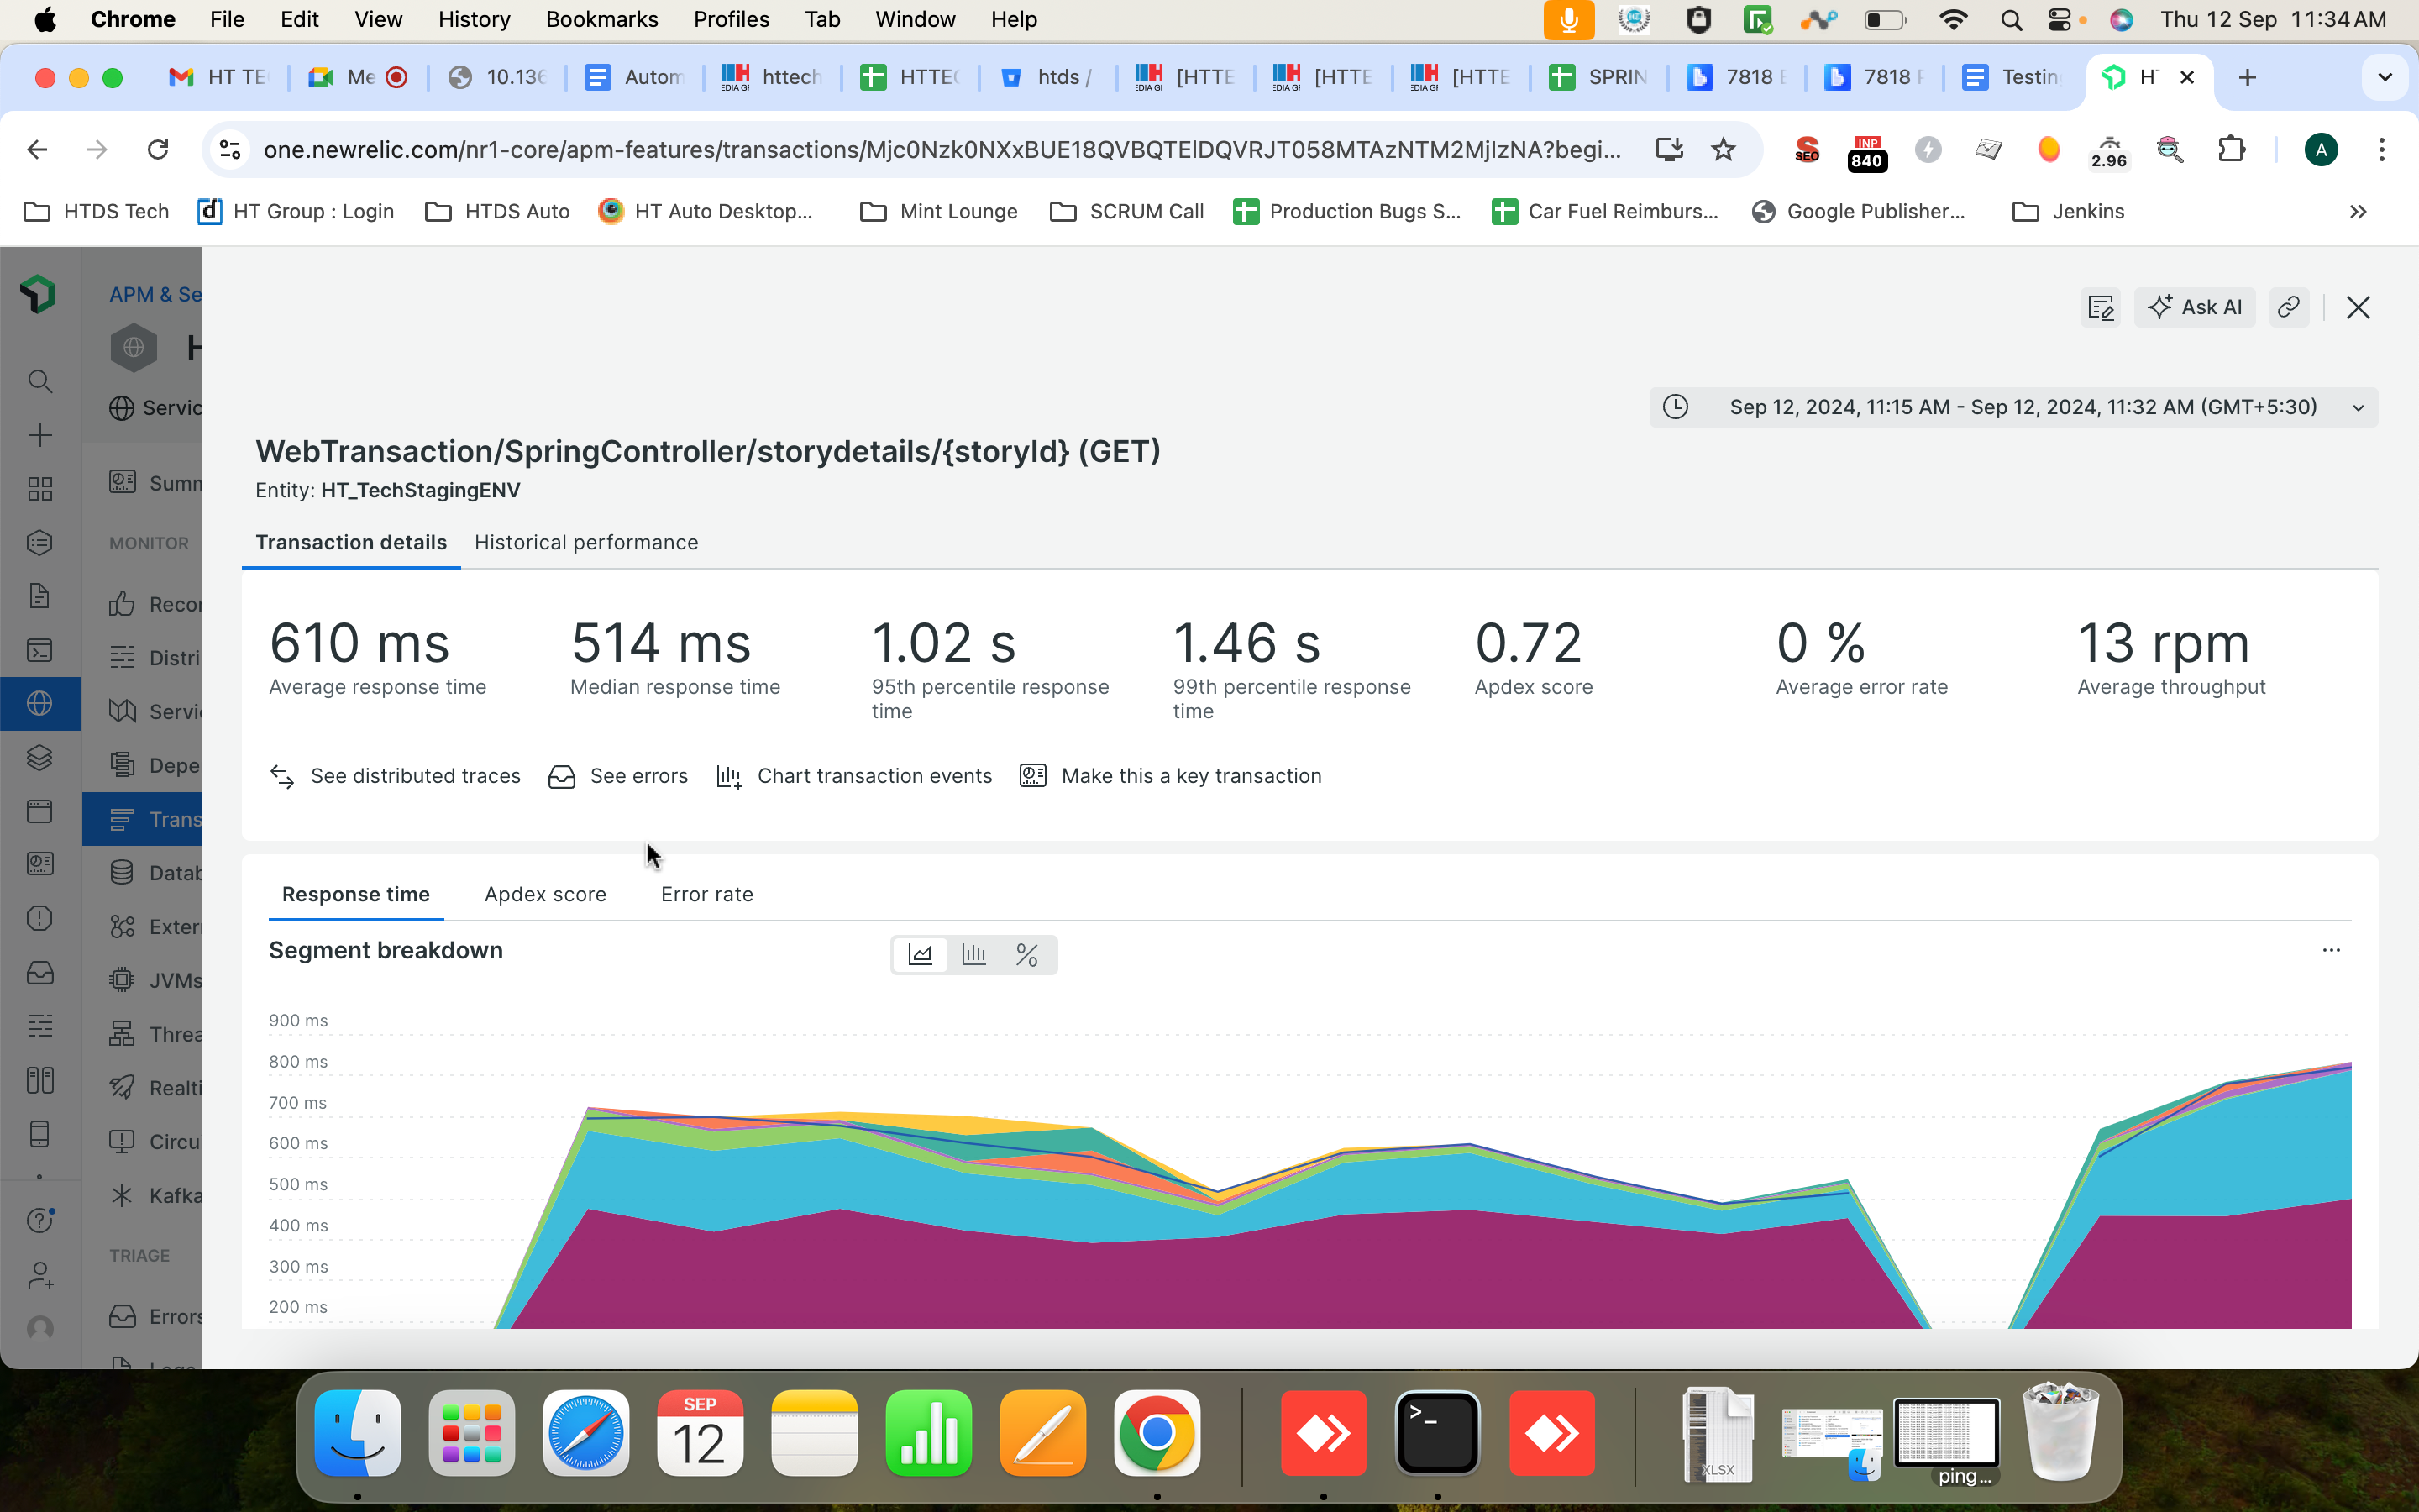2419x1512 pixels.
Task: Switch the chart to the percentage view
Action: click(x=1026, y=955)
